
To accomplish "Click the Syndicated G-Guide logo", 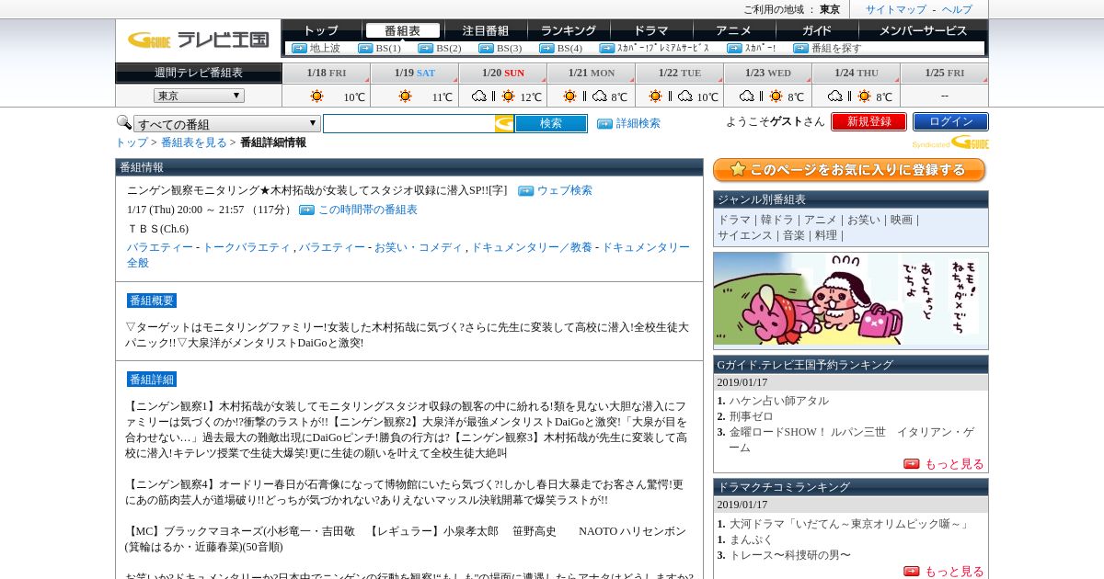I will 950,142.
